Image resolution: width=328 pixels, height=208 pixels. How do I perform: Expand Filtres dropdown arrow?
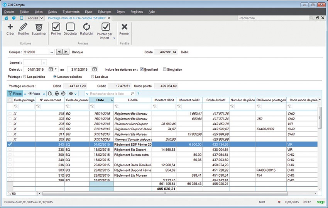[25, 94]
